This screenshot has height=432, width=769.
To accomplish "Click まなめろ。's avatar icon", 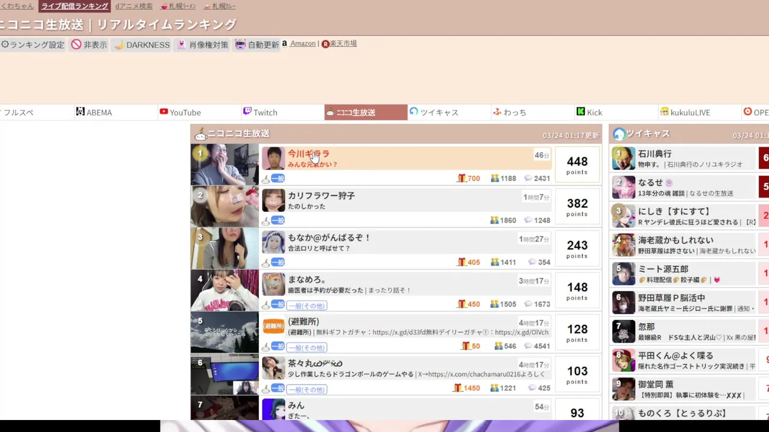I will (x=273, y=285).
